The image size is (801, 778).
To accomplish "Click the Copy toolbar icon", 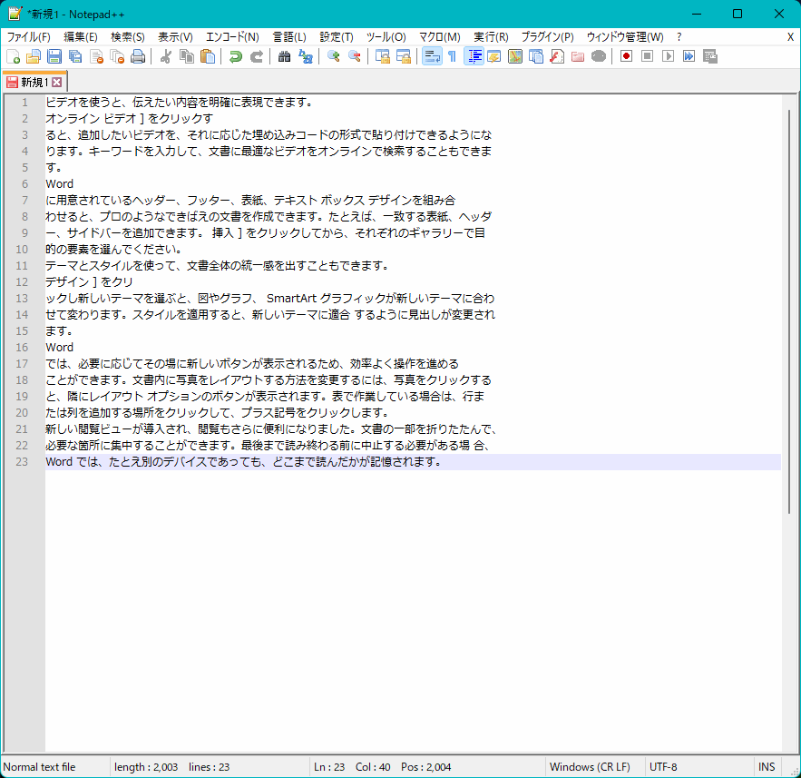I will point(187,56).
